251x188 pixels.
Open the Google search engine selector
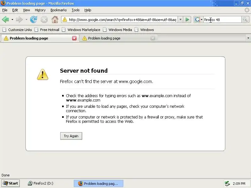199,20
